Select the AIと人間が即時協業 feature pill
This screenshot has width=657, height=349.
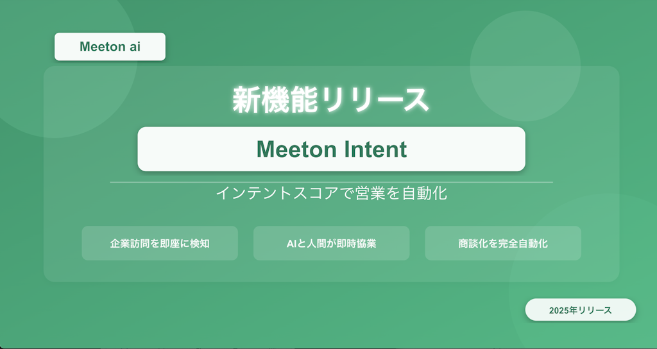click(x=331, y=243)
